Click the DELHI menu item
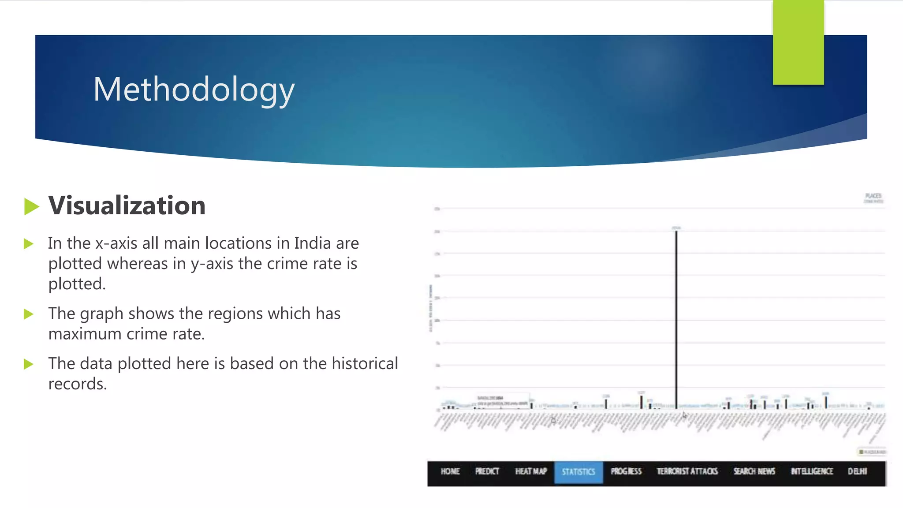 (x=858, y=471)
